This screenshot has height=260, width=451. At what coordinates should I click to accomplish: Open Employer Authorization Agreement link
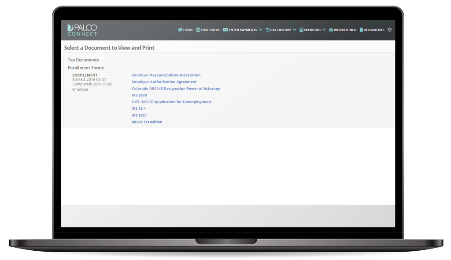164,82
